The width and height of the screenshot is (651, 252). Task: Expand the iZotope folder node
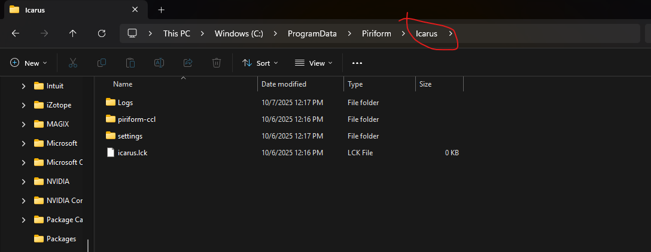coord(23,105)
